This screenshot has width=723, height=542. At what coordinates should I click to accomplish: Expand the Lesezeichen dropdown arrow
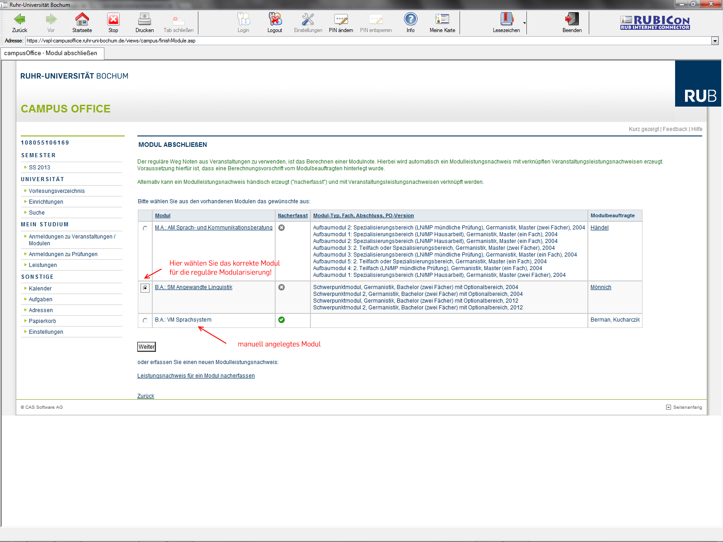point(525,23)
